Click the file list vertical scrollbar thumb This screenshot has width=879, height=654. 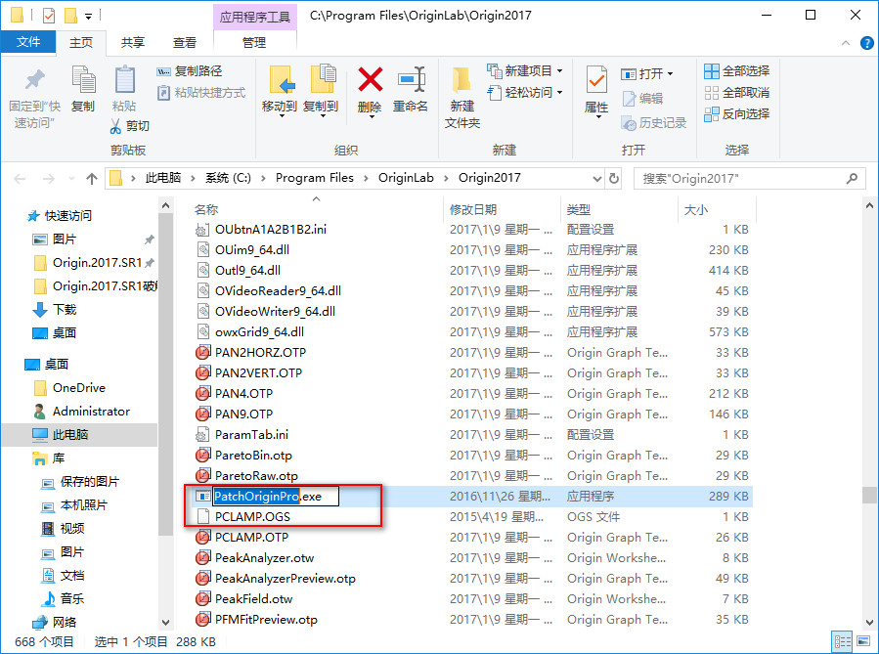869,496
